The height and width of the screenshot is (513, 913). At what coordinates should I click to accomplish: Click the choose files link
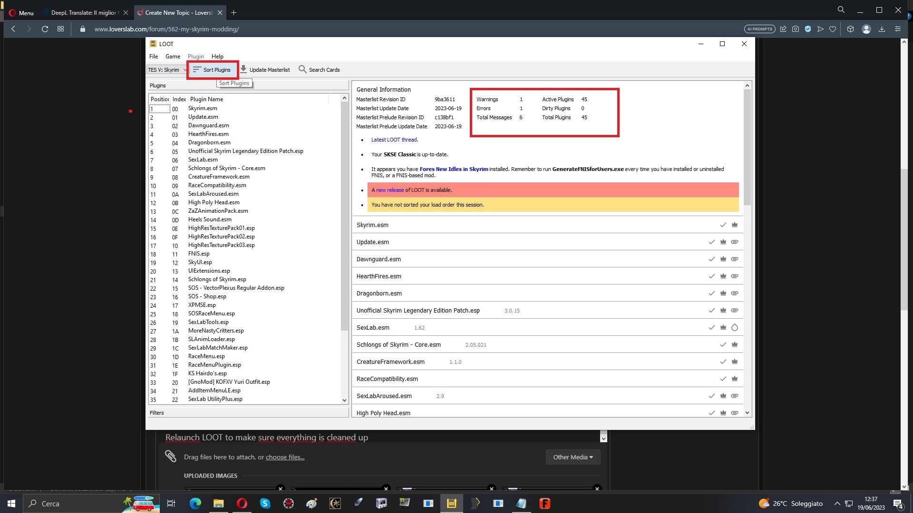coord(285,457)
